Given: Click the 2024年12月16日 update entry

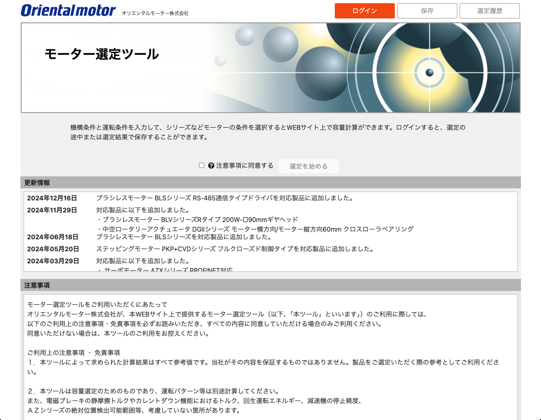Looking at the screenshot, I should click(224, 198).
